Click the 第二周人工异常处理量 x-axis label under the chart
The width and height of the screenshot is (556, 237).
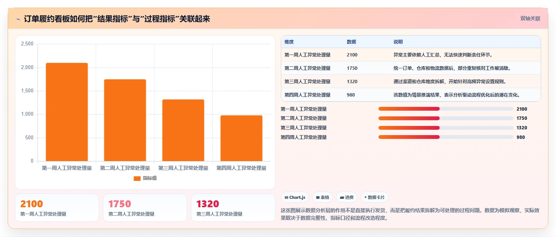(x=125, y=168)
